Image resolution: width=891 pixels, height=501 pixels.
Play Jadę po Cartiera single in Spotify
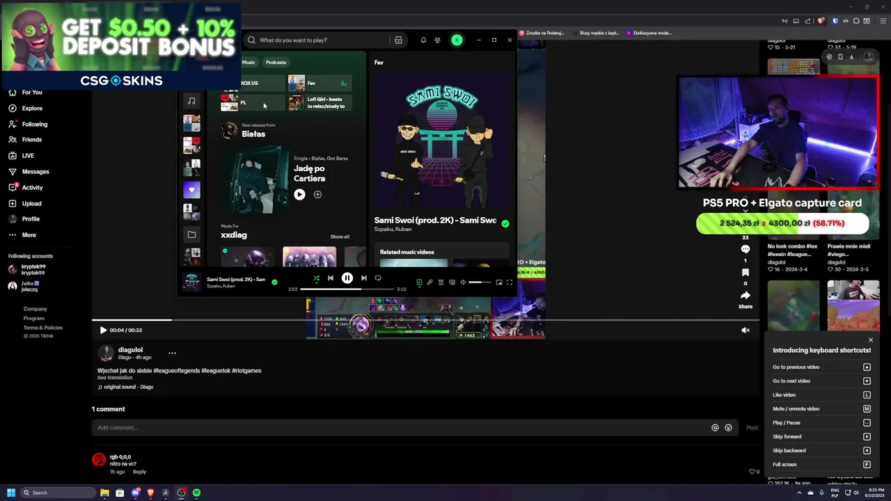[299, 195]
